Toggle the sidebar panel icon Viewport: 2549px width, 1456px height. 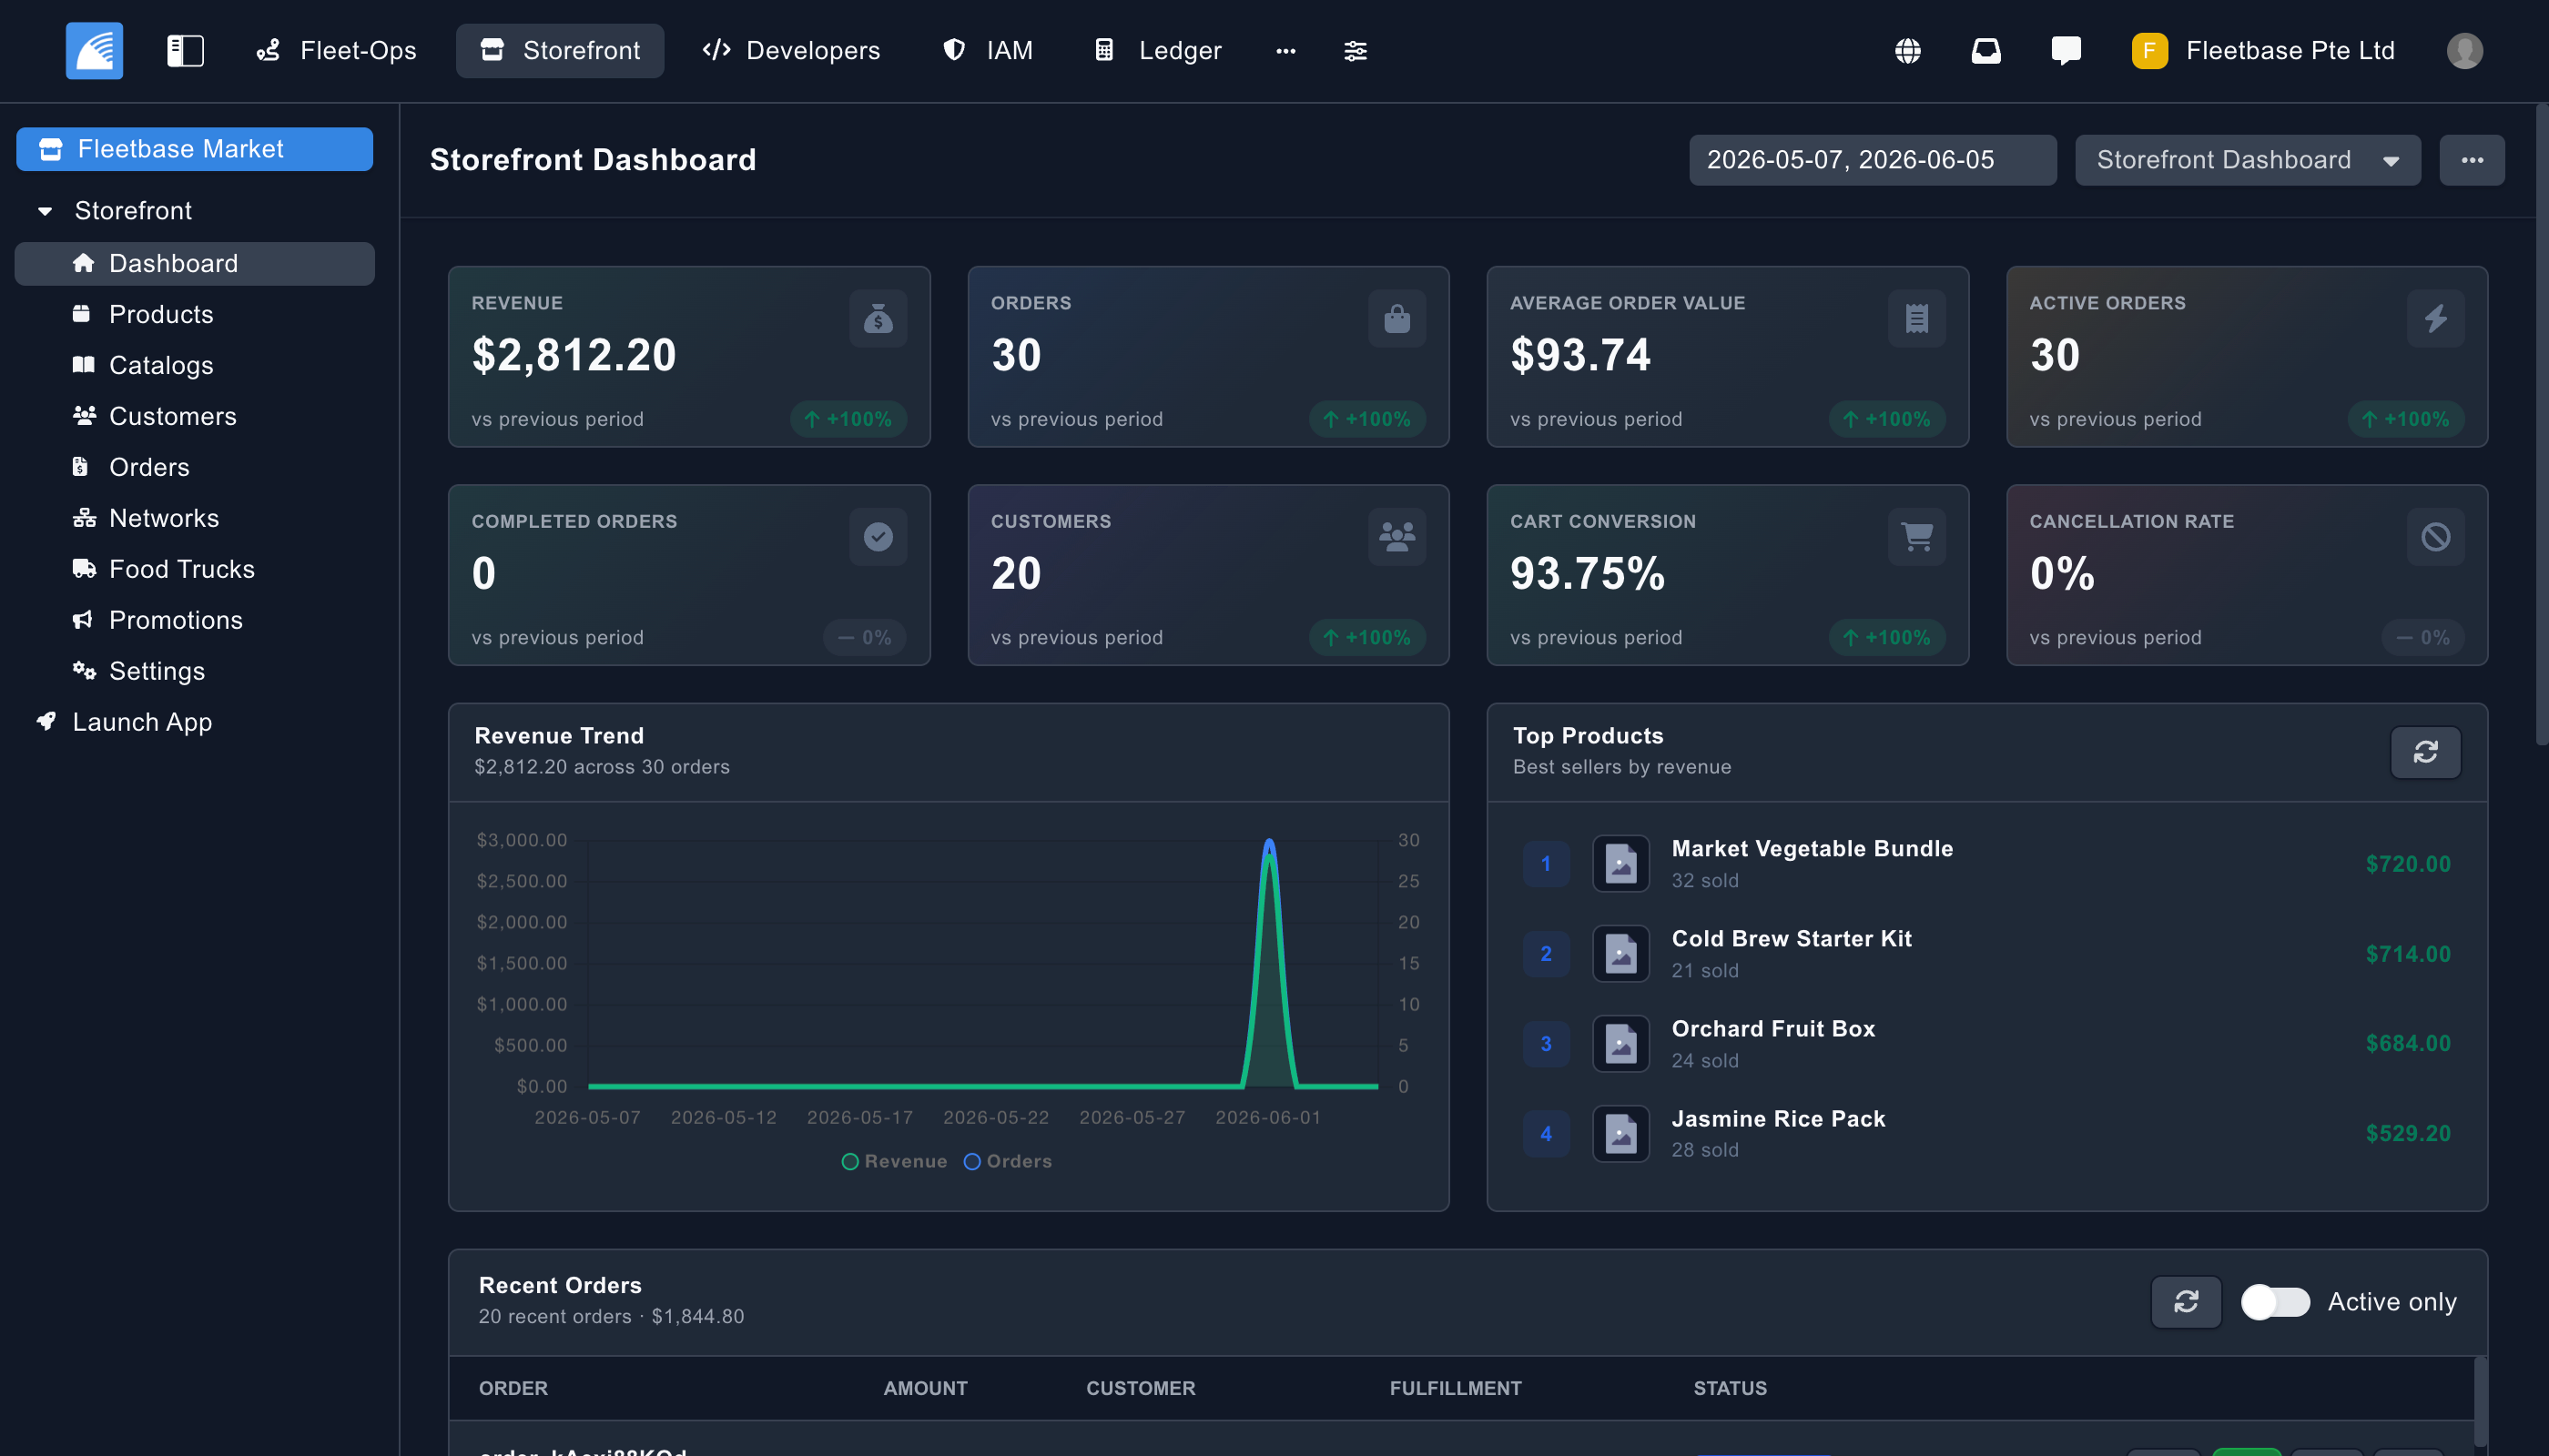[185, 50]
